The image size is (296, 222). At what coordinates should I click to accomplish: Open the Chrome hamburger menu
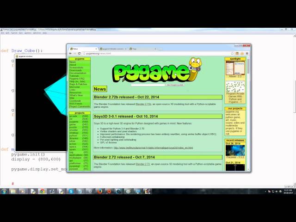(x=247, y=54)
